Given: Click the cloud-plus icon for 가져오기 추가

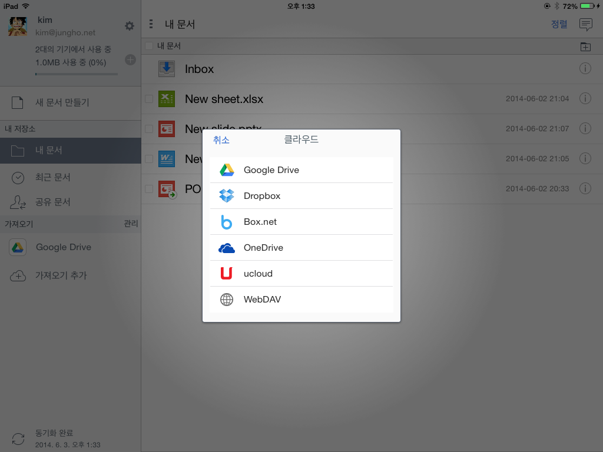Looking at the screenshot, I should 18,275.
